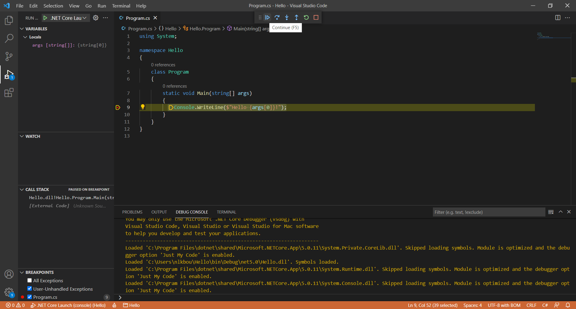Select the Hello.dll!Hello.Program.Main stack frame
The image size is (576, 309).
(x=66, y=198)
